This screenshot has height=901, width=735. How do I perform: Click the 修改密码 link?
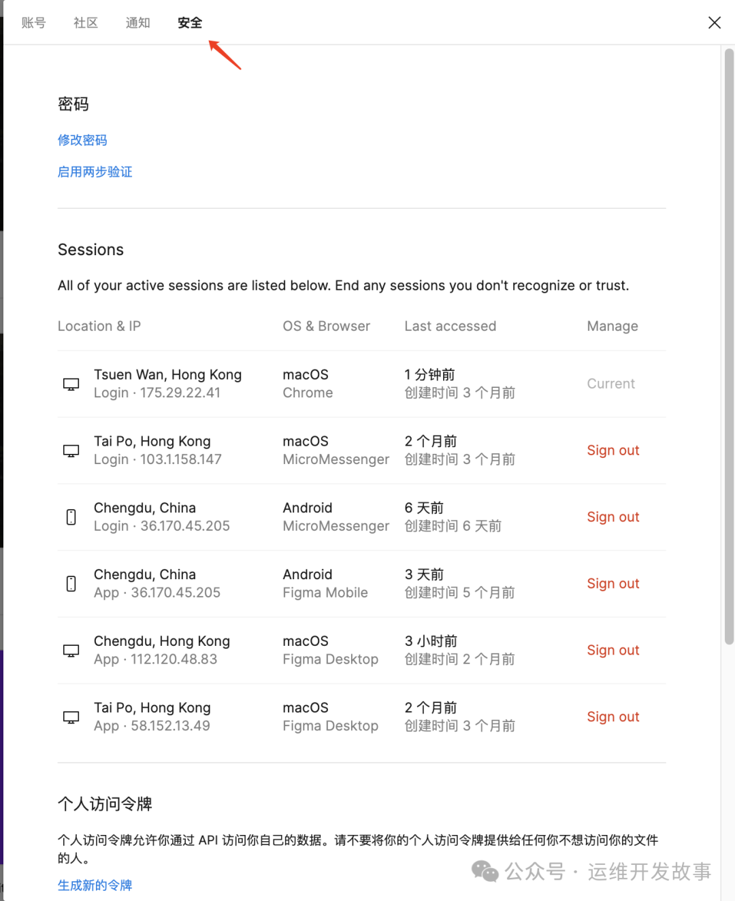coord(82,140)
